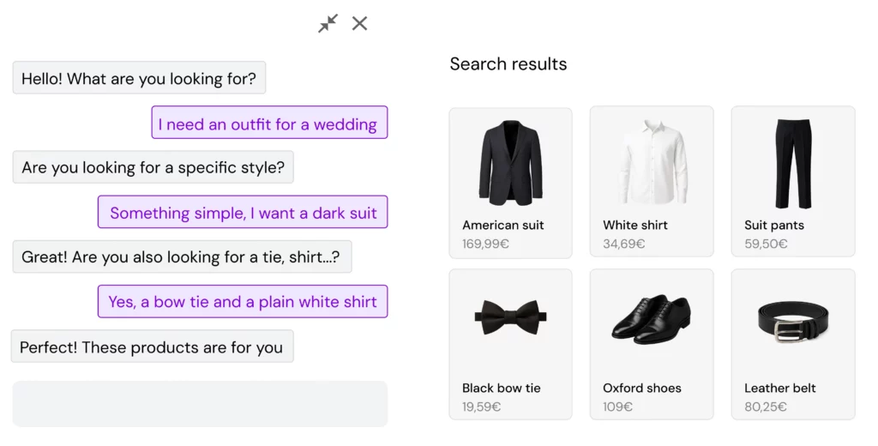Click the Leather belt product name
Screen dimensions: 878x446
(x=780, y=388)
